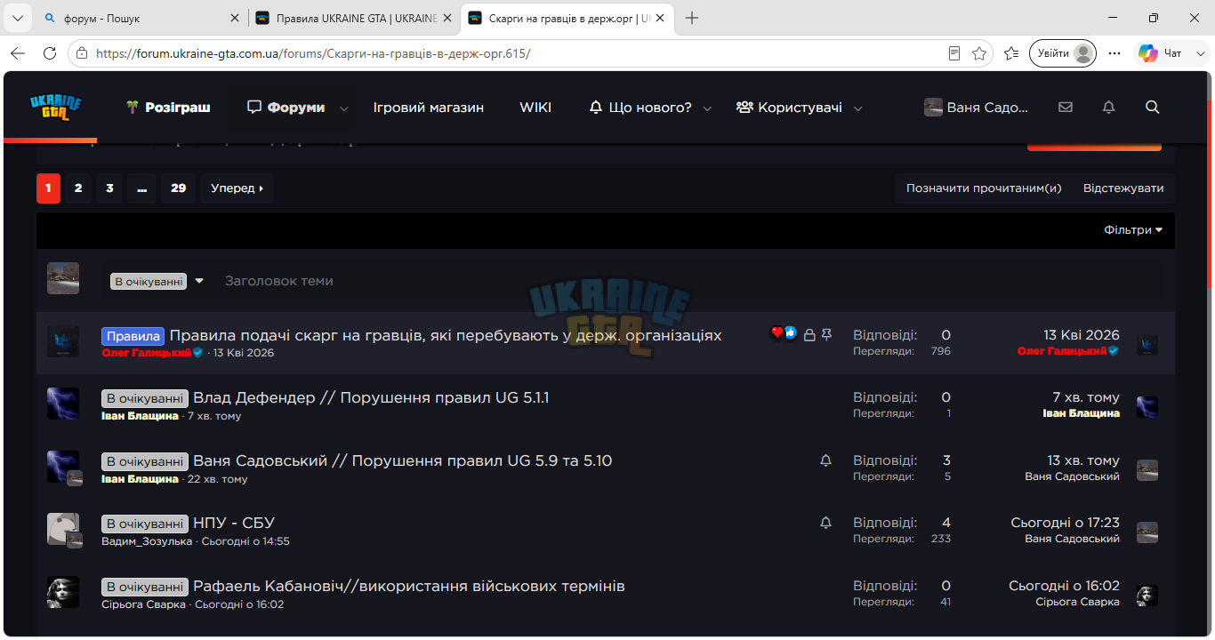Expand the Форуми menu chevron
The image size is (1215, 640).
344,108
